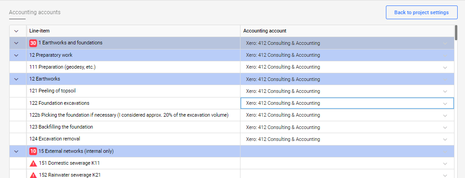Collapse the 1 Earthworks and foundations group
This screenshot has height=178, width=465.
coord(16,43)
